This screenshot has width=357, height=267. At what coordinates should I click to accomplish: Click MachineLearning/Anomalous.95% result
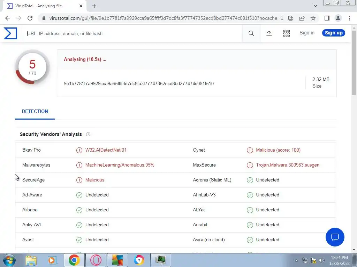coord(120,165)
